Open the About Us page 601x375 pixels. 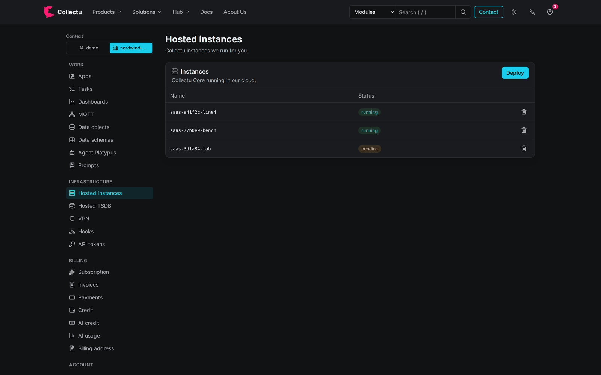(x=235, y=12)
